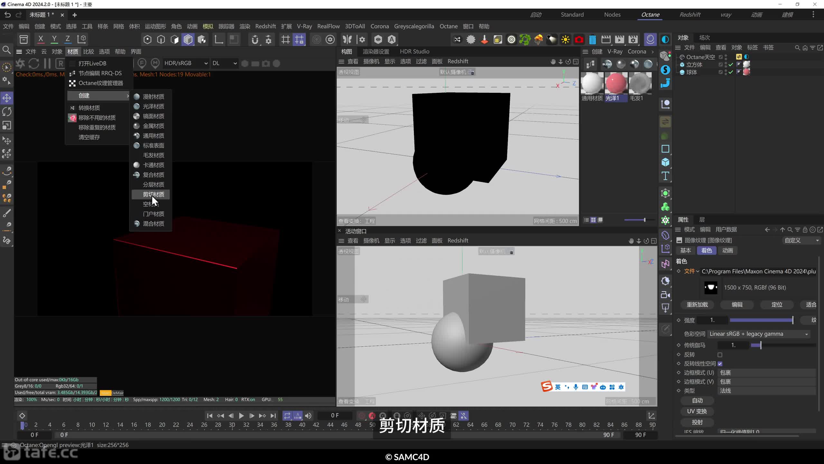Switch to Standard layout tab
Image resolution: width=824 pixels, height=464 pixels.
click(x=572, y=15)
